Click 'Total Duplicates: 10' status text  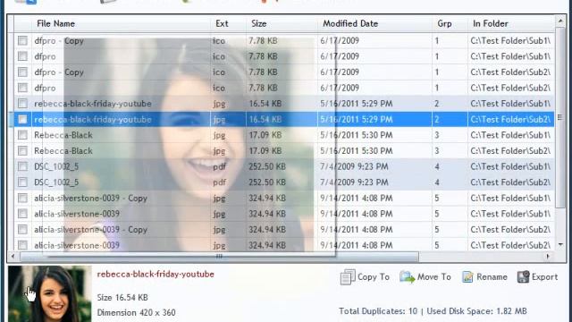click(x=378, y=311)
